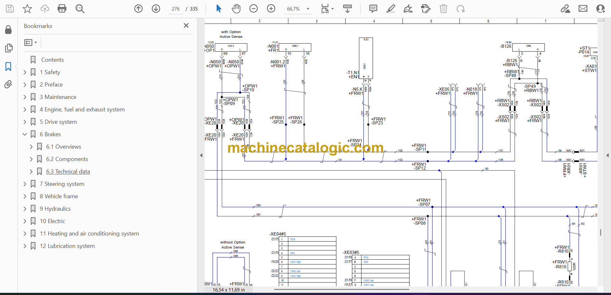This screenshot has height=295, width=611.
Task: Click the Delete trash icon
Action: (443, 9)
